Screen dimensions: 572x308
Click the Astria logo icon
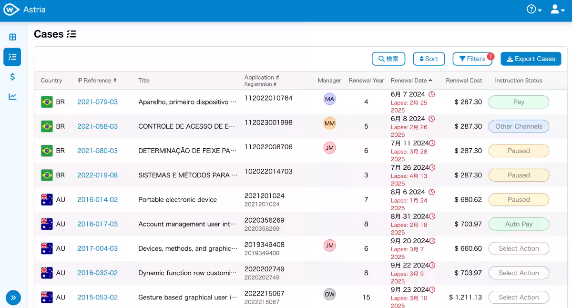[x=11, y=10]
